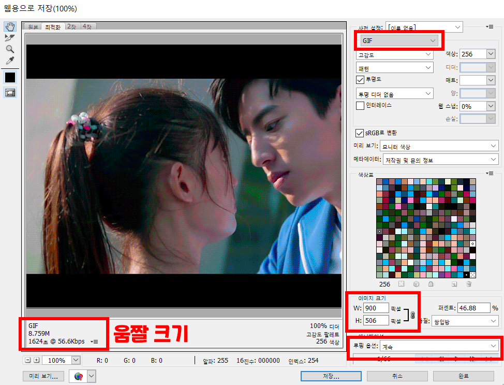Open the color table flyout menu

[490, 174]
